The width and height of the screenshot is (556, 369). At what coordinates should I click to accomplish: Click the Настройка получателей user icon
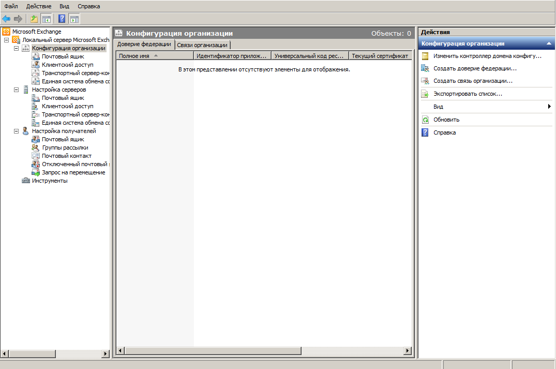coord(26,131)
